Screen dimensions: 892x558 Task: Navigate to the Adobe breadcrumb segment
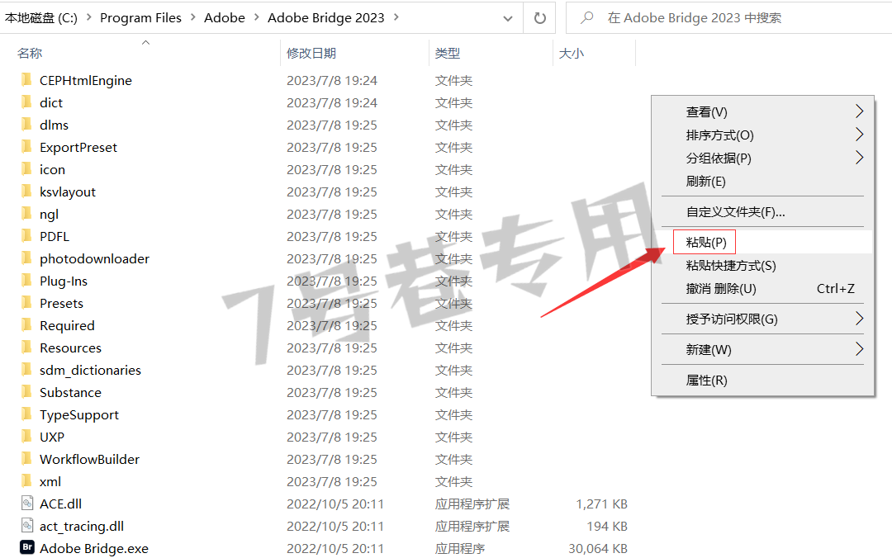225,17
